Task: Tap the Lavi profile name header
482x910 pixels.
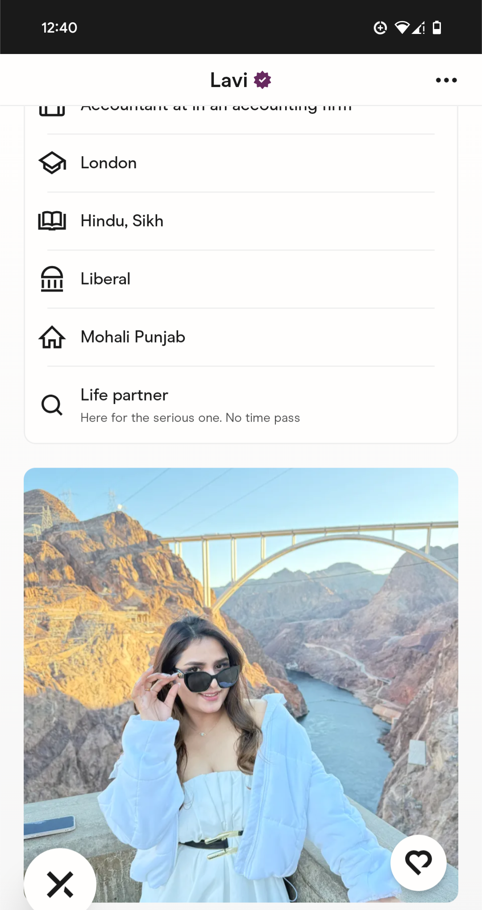Action: [x=229, y=80]
